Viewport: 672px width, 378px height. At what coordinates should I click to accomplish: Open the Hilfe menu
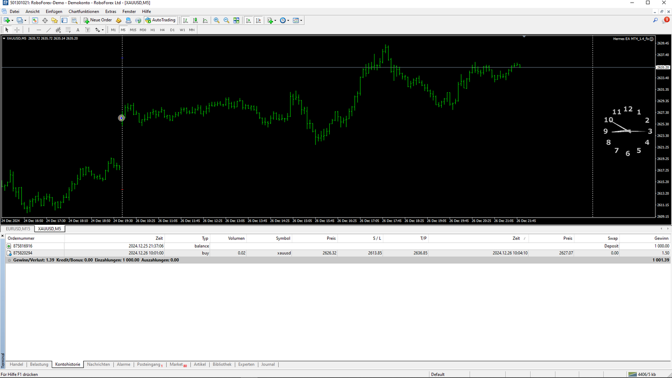tap(146, 11)
